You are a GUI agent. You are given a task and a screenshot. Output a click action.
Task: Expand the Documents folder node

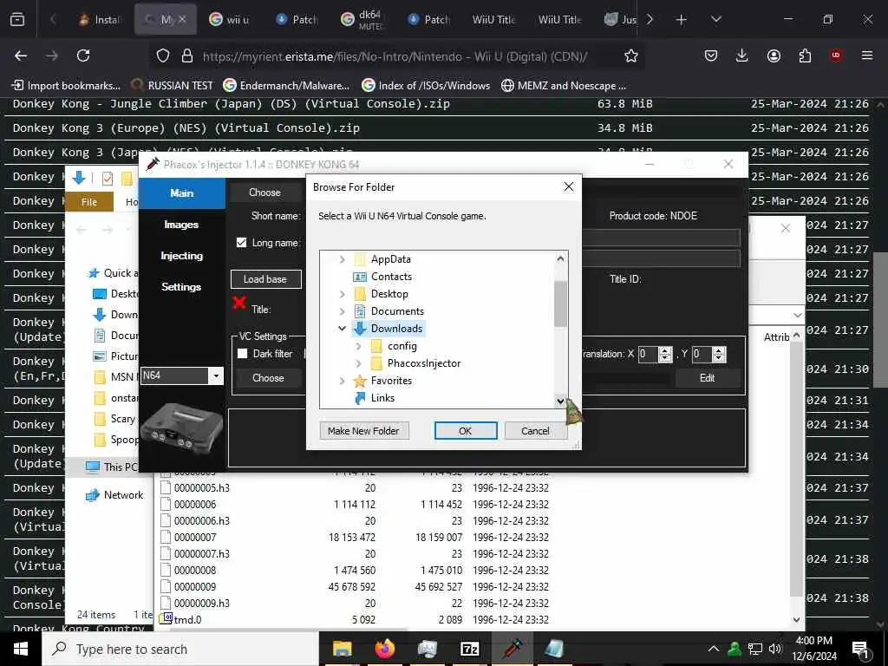pyautogui.click(x=342, y=311)
